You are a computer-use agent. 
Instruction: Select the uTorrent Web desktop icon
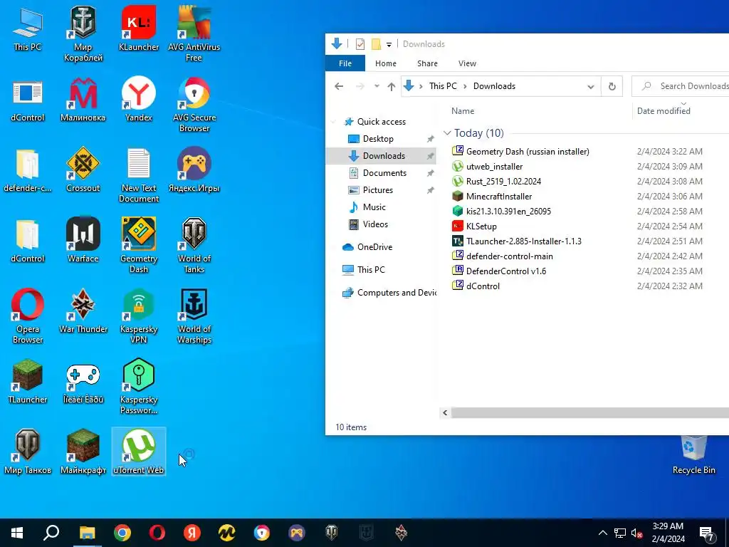click(x=139, y=452)
